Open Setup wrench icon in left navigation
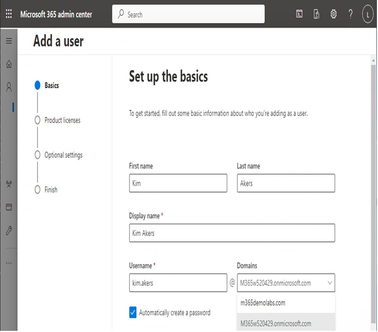Image resolution: width=378 pixels, height=332 pixels. click(9, 231)
